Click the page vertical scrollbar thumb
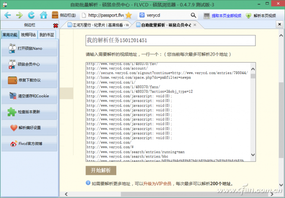 point(281,120)
